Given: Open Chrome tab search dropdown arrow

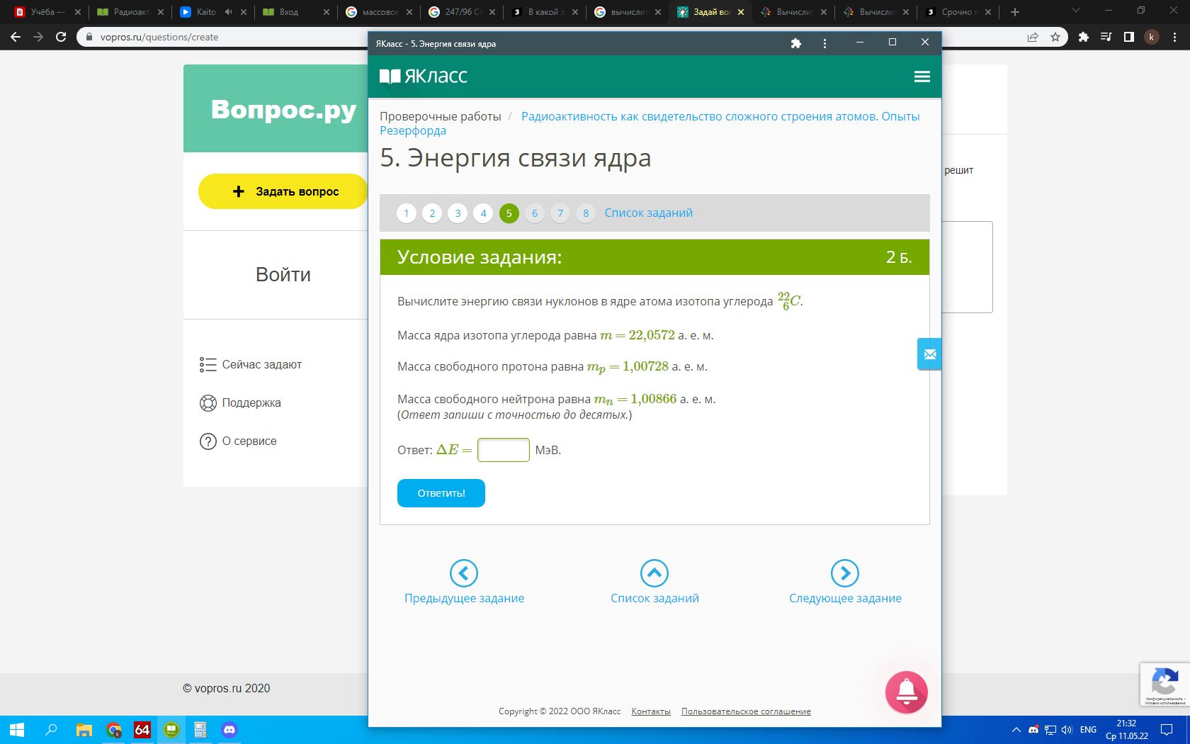Looking at the screenshot, I should (1076, 11).
